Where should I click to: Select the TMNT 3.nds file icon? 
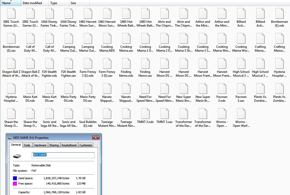pos(145,113)
